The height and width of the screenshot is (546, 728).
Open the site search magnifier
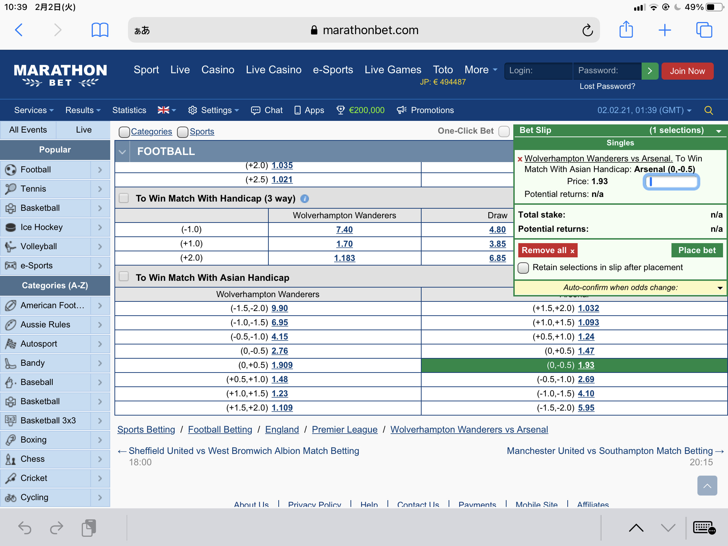pos(708,111)
